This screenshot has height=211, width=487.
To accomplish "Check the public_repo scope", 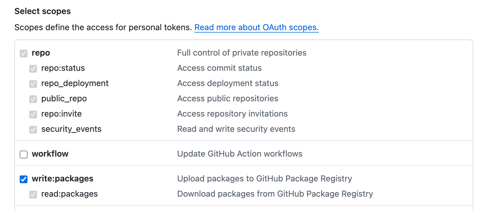I will tap(33, 99).
